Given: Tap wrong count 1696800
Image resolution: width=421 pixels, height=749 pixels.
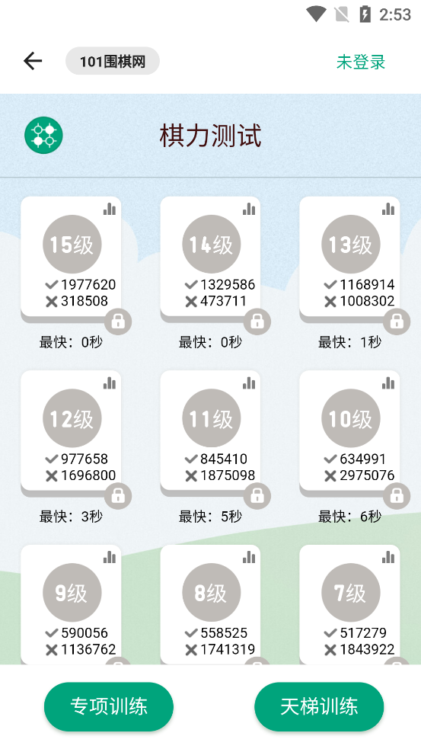Looking at the screenshot, I should [88, 475].
